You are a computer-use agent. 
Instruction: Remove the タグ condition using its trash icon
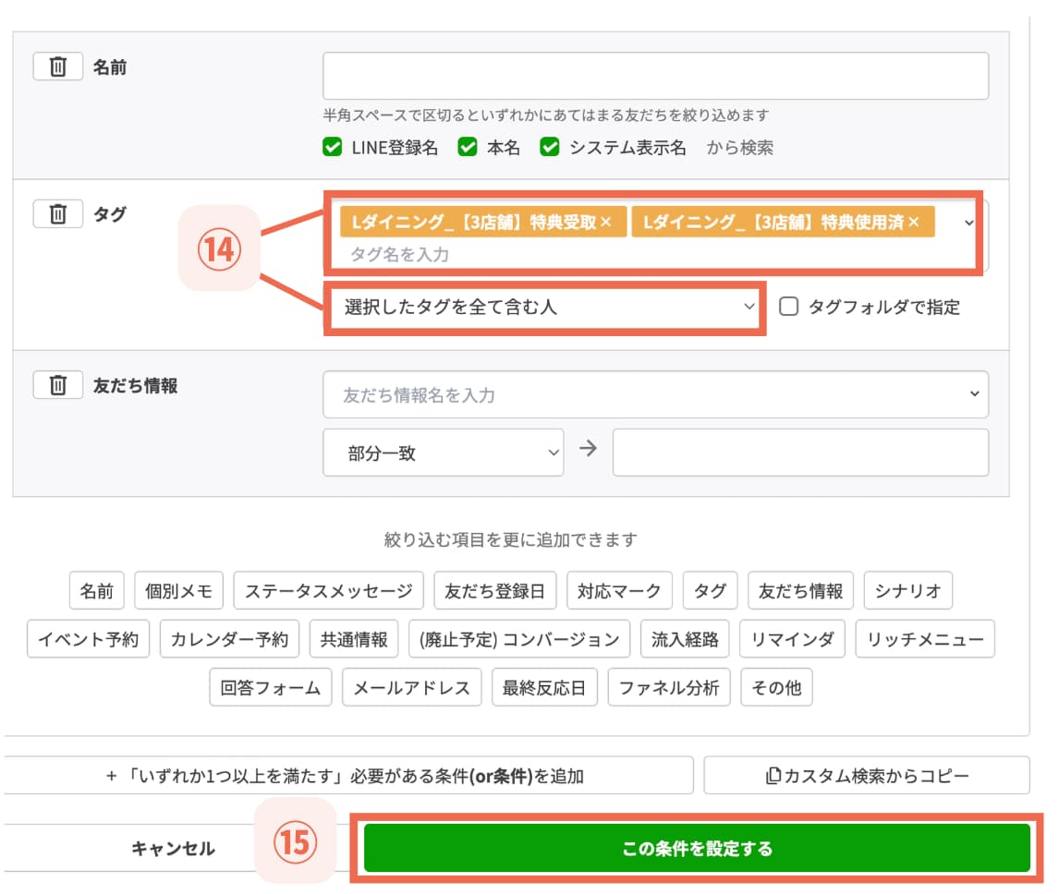pyautogui.click(x=57, y=213)
